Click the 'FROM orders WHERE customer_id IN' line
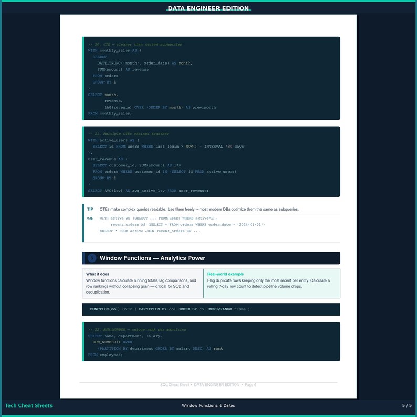 tap(164, 172)
